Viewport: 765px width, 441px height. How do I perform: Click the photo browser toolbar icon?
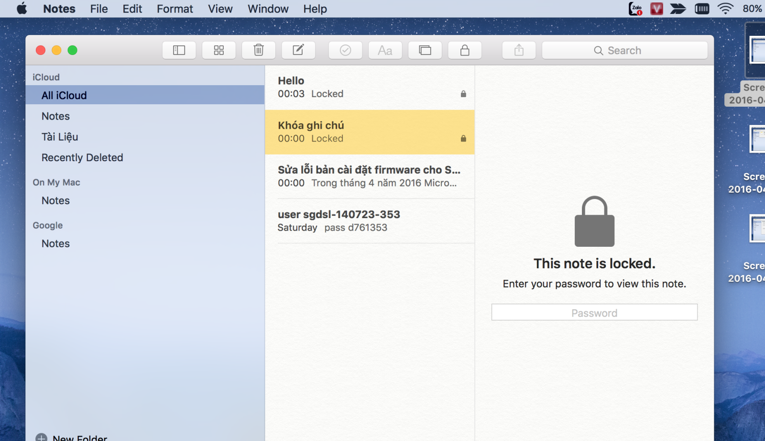425,50
